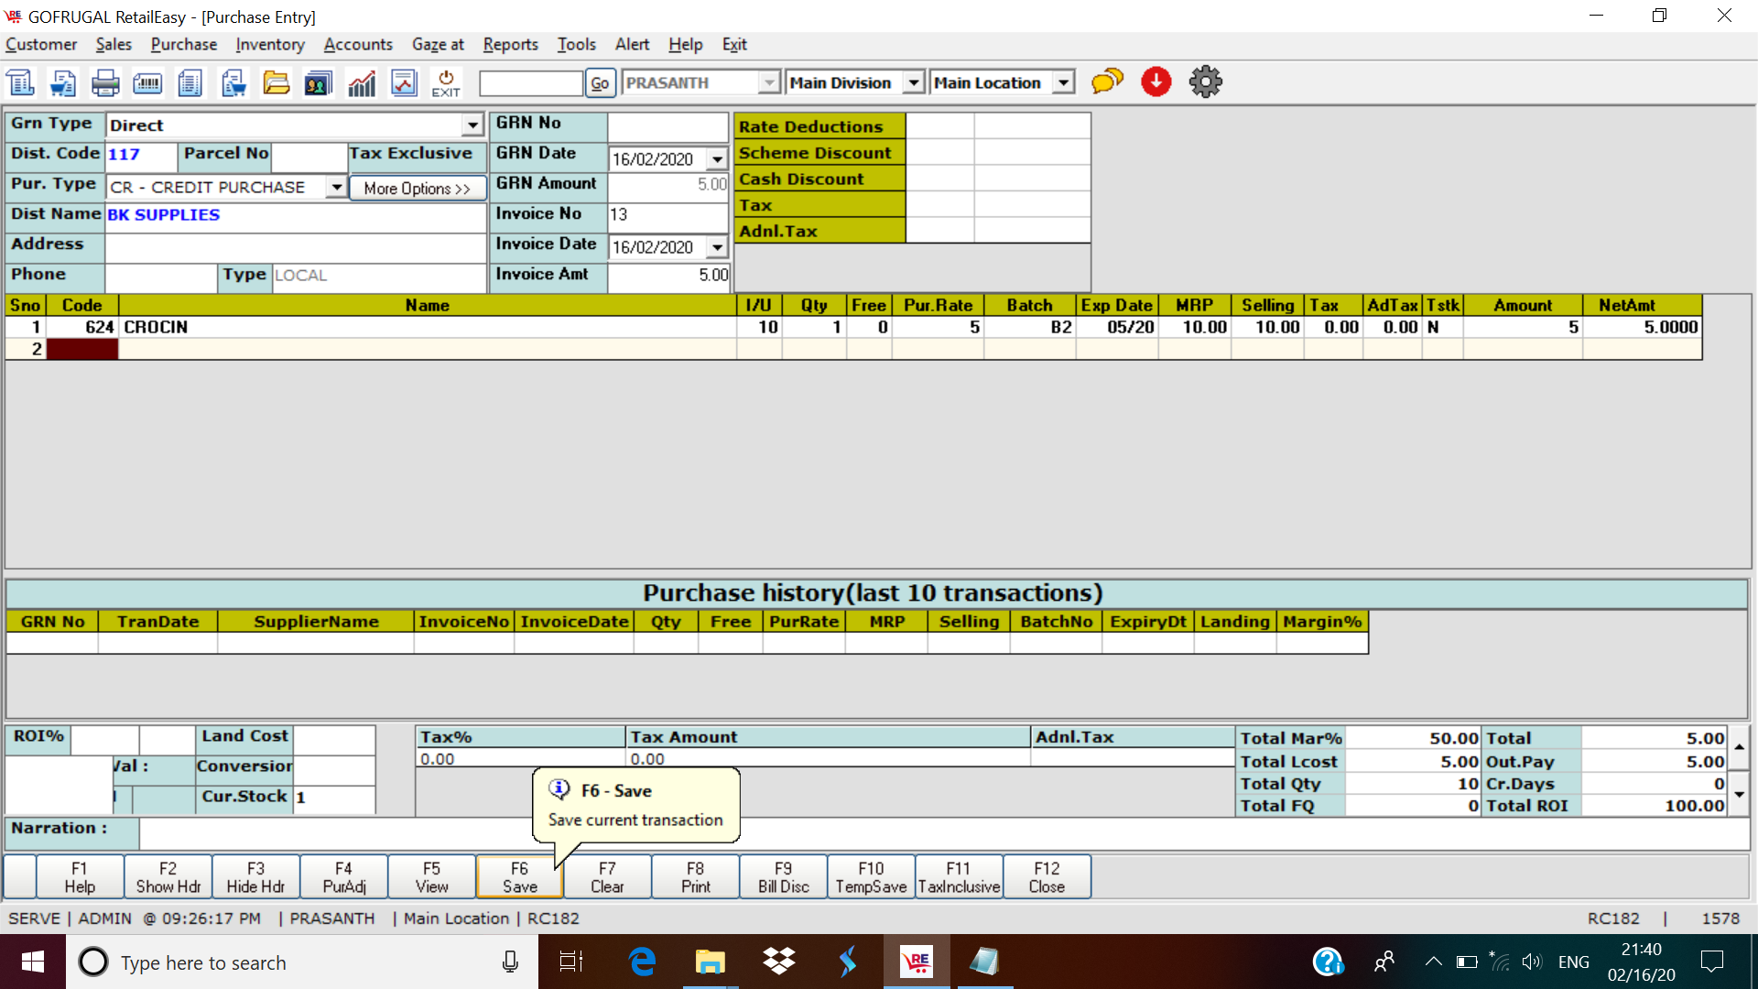Open the settings gear icon
The height and width of the screenshot is (989, 1758).
tap(1205, 82)
